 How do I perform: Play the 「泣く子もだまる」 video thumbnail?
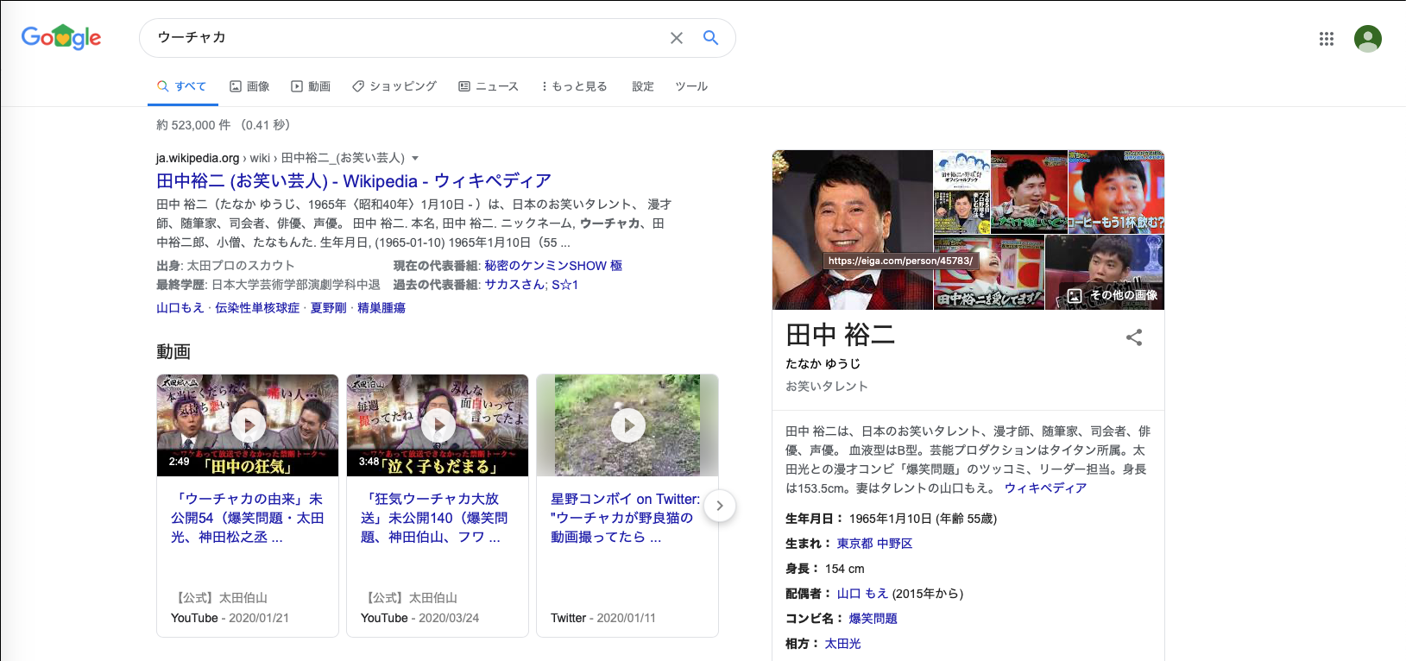(438, 425)
